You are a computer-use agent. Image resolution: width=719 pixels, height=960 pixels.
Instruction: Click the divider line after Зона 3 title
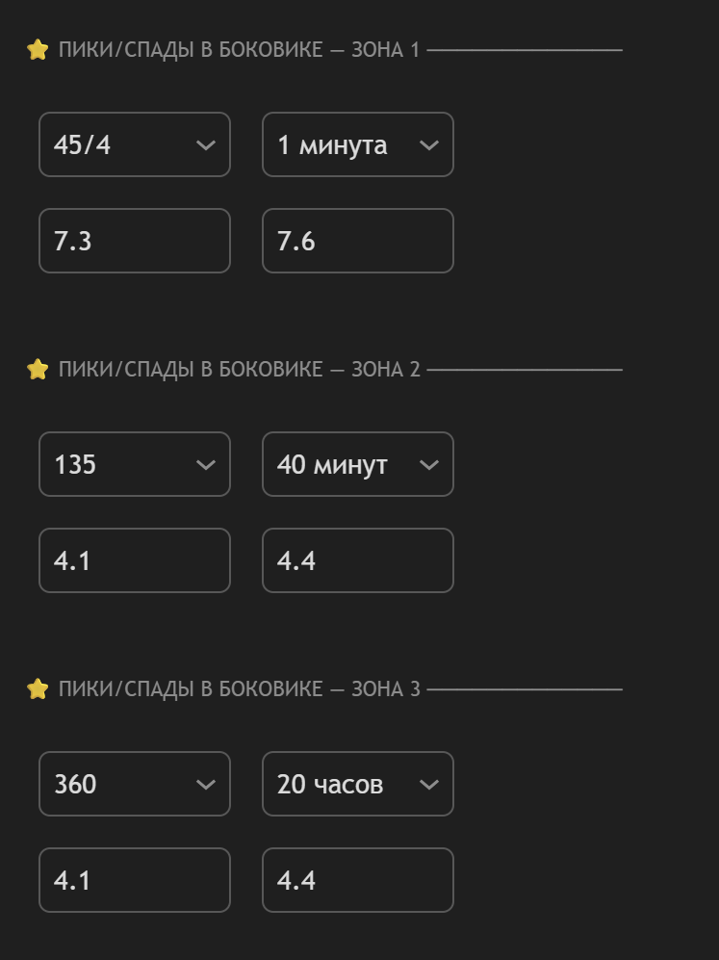[x=525, y=689]
